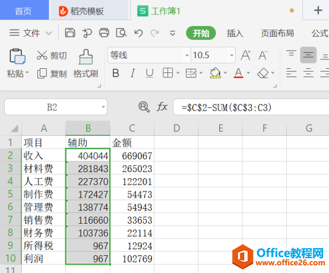Click the 剪切 cut button
The height and width of the screenshot is (273, 329).
pyautogui.click(x=52, y=55)
